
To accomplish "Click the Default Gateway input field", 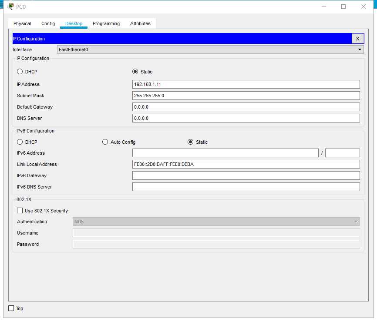I will 246,107.
